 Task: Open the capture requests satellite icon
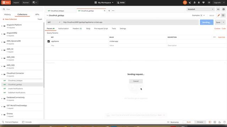click(190, 2)
